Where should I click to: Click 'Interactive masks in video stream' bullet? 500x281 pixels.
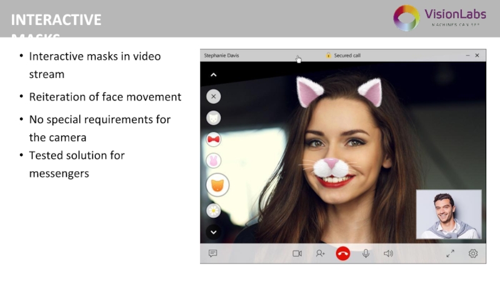click(x=95, y=66)
